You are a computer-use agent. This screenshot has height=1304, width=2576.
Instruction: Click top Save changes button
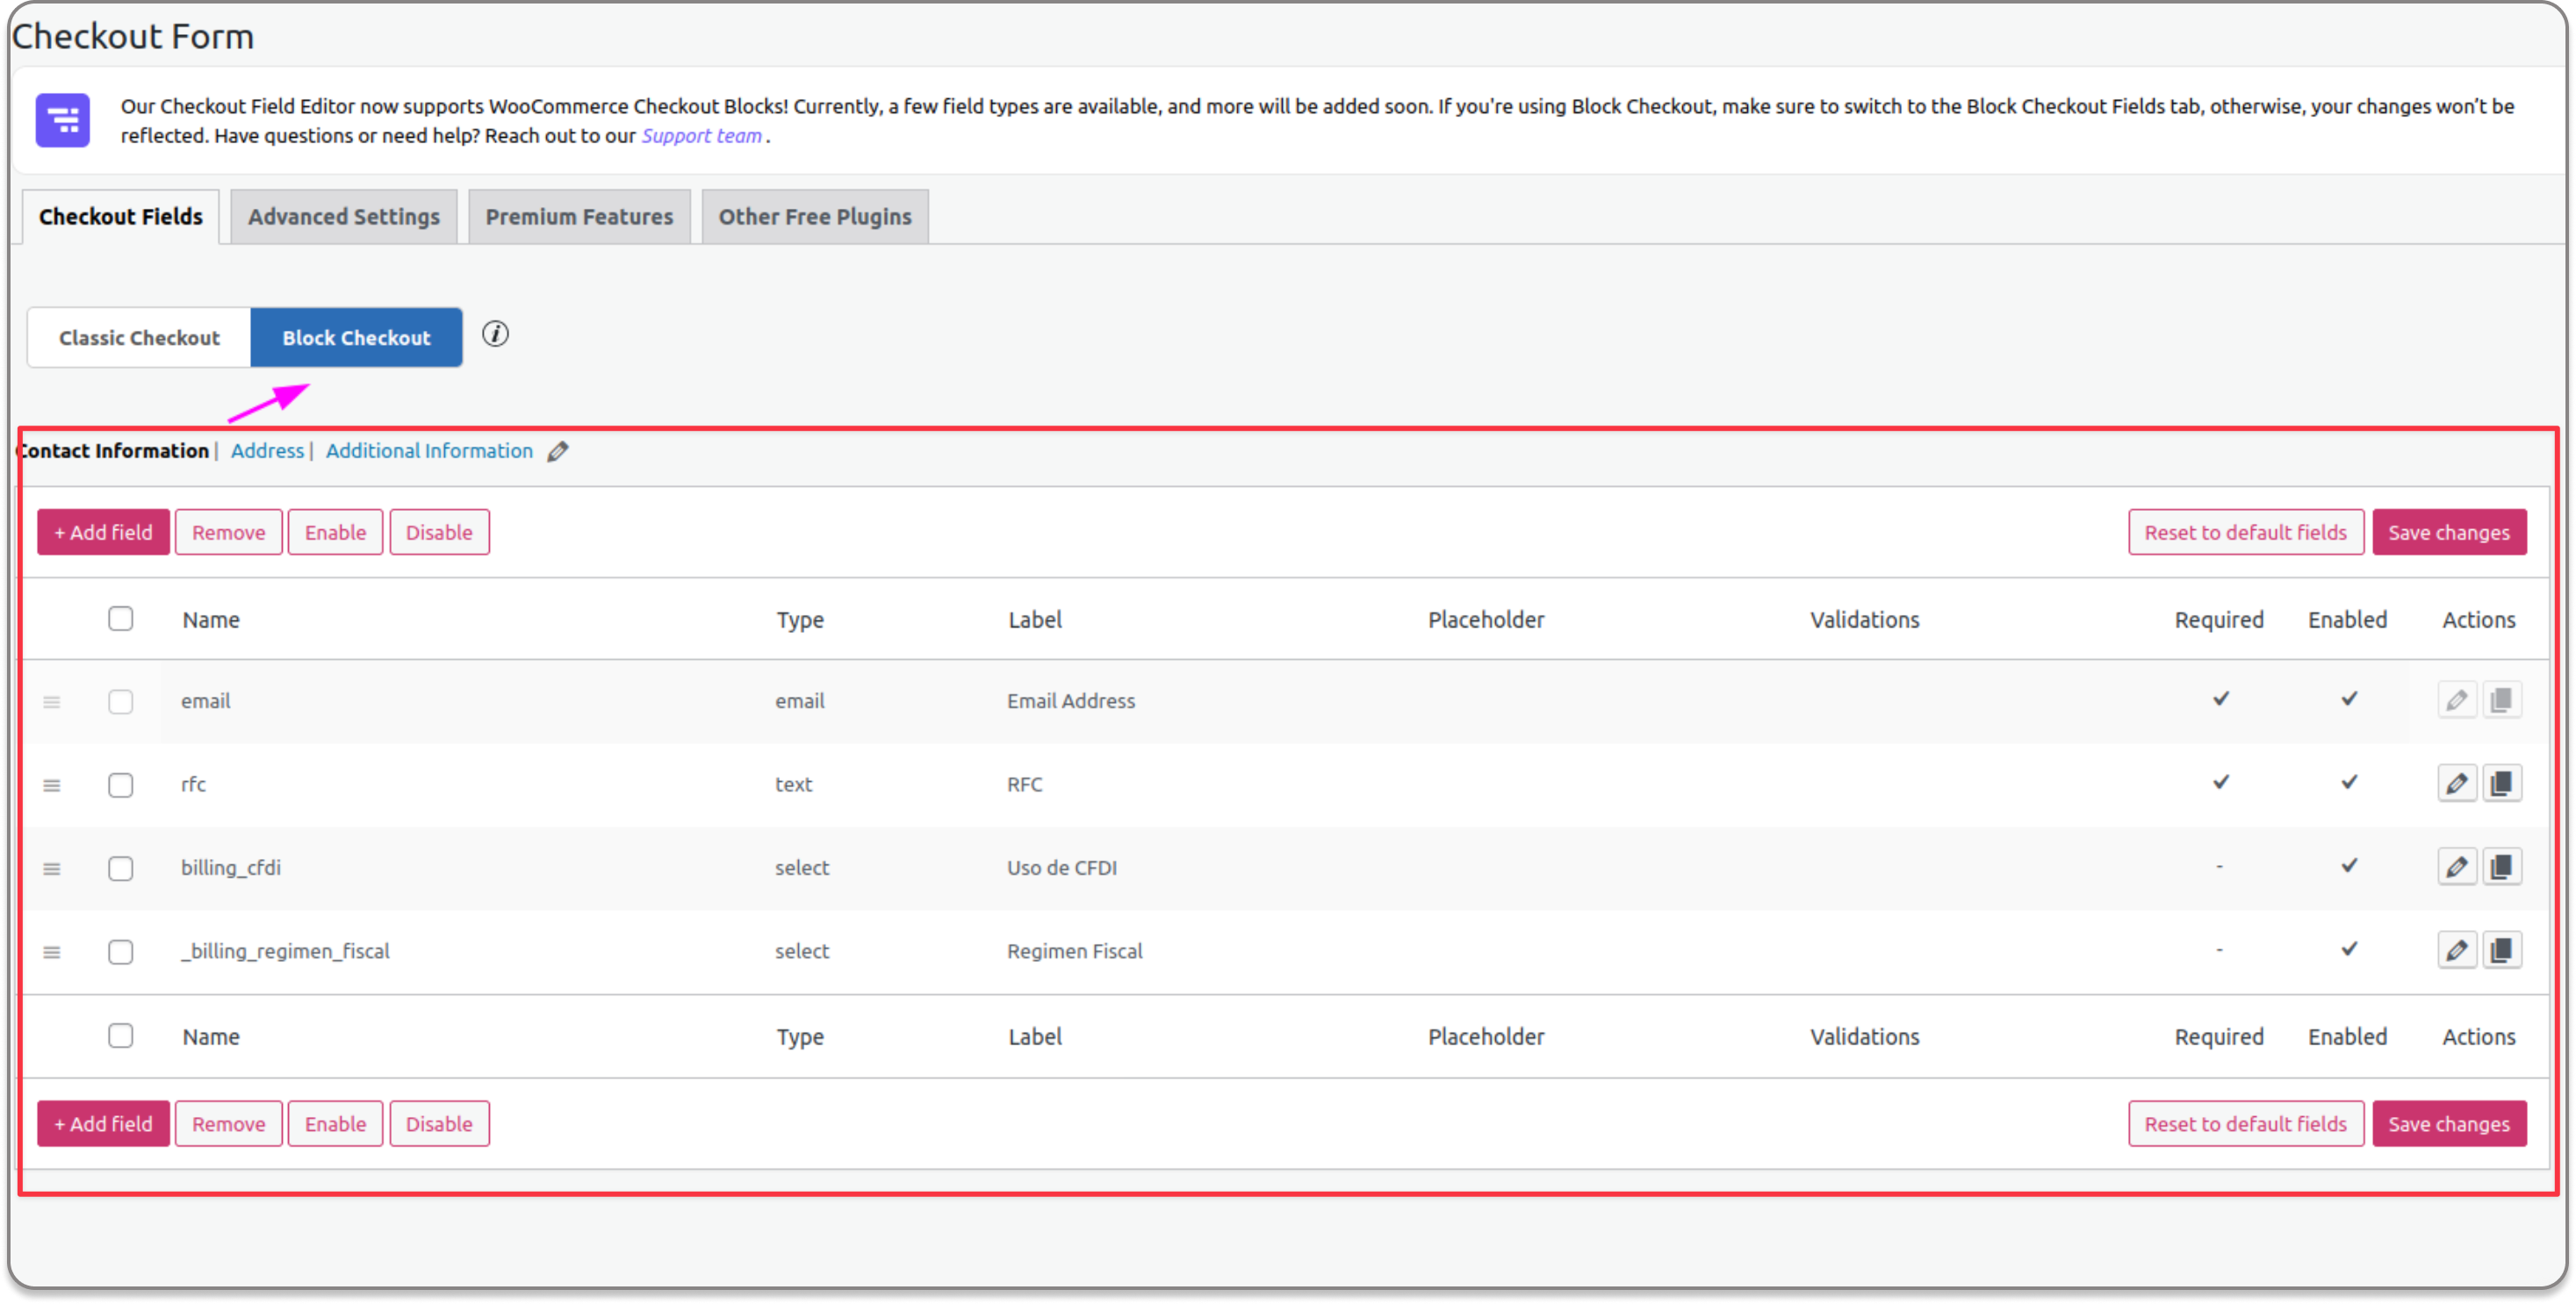click(x=2449, y=533)
